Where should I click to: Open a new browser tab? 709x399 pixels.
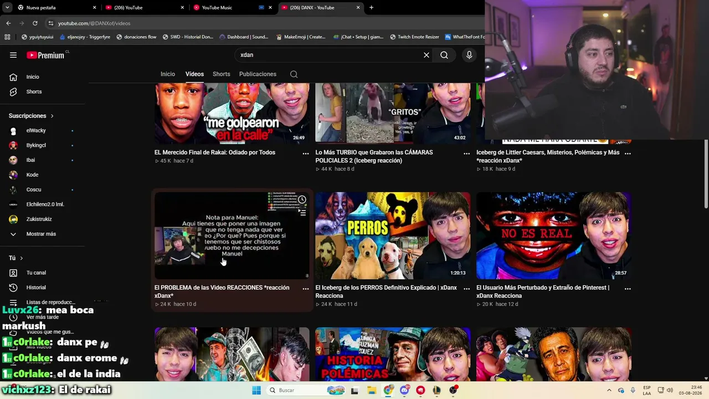click(371, 8)
